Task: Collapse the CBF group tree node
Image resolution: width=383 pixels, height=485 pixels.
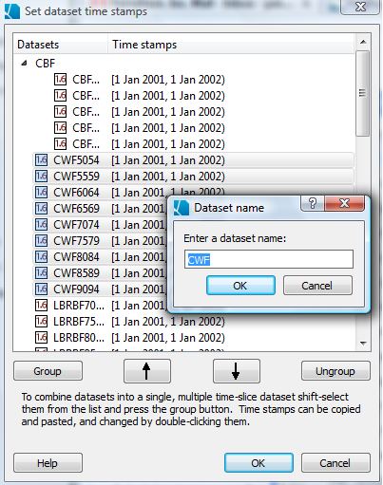Action: (x=24, y=64)
